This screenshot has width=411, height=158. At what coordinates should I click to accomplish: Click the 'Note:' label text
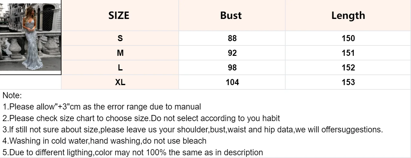click(x=12, y=95)
